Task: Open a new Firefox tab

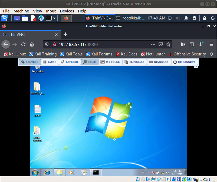Action: click(x=65, y=34)
